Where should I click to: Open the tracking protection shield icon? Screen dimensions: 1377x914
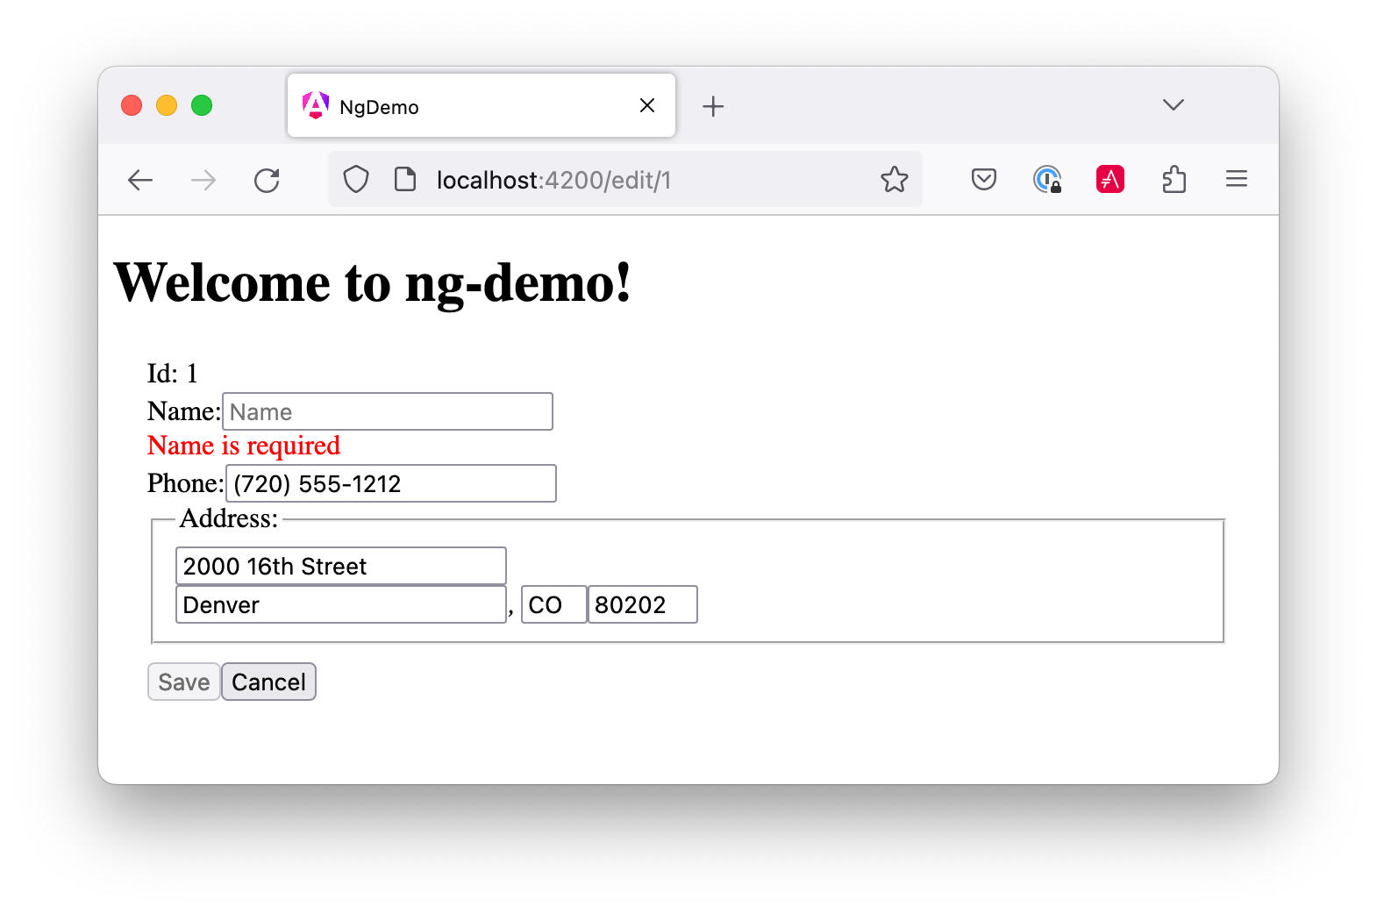pyautogui.click(x=356, y=180)
